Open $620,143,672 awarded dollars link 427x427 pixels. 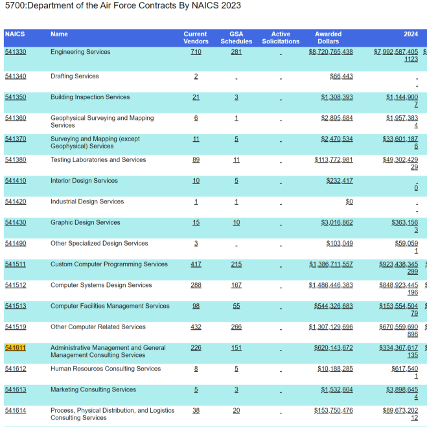(333, 348)
